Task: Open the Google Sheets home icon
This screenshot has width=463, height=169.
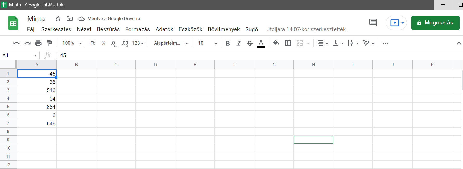Action: 13,23
